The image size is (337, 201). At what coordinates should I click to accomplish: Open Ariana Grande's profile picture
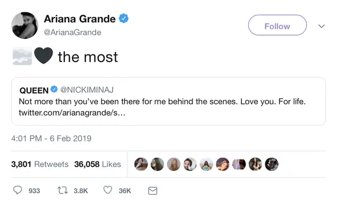click(25, 25)
